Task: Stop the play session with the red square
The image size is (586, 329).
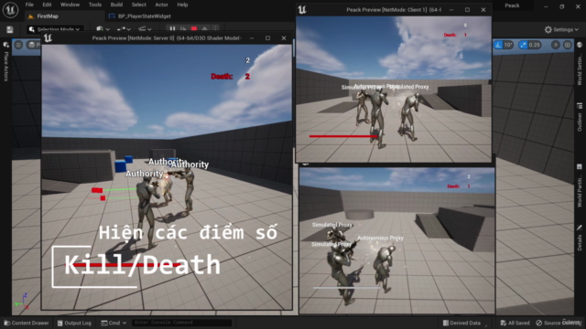Action: (194, 28)
